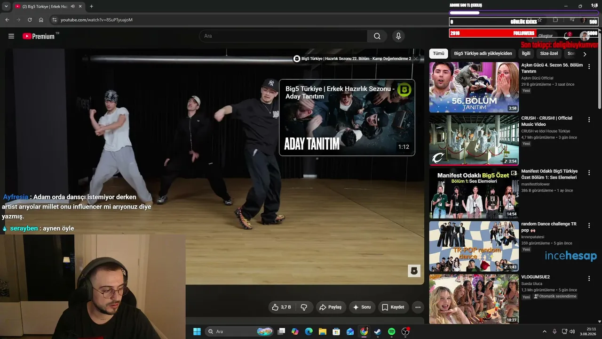Open File Explorer from the taskbar
The height and width of the screenshot is (339, 602).
[323, 331]
